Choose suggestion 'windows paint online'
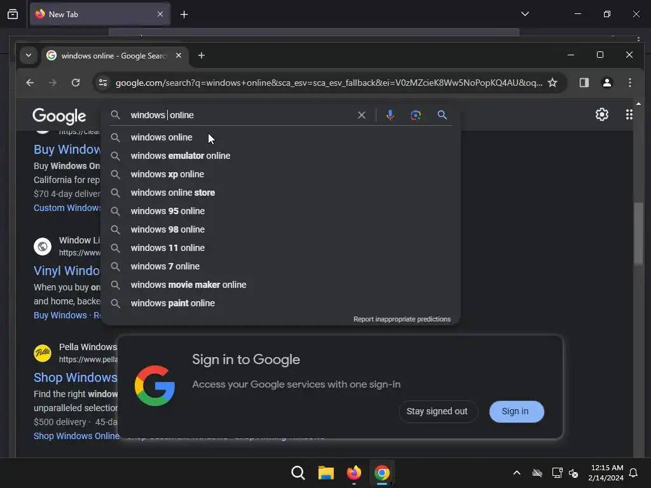This screenshot has height=488, width=651. [x=280, y=303]
